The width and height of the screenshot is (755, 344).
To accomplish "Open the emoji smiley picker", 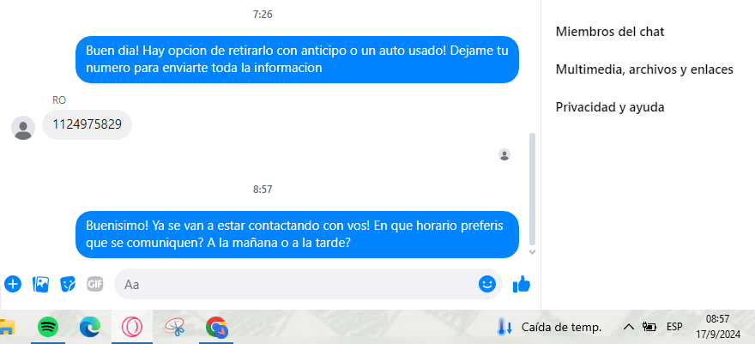I will tap(487, 284).
